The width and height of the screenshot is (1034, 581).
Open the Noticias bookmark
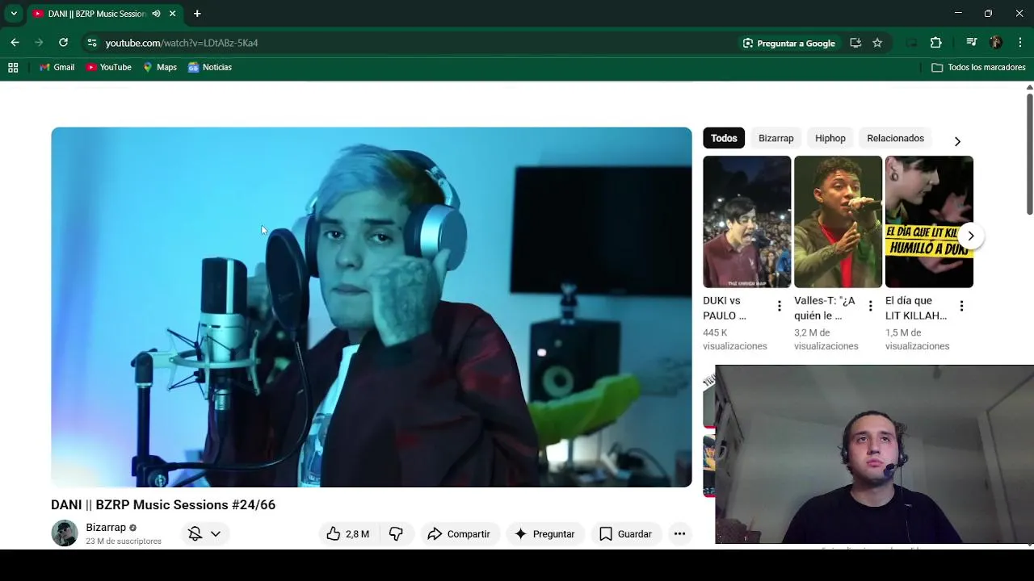tap(210, 68)
